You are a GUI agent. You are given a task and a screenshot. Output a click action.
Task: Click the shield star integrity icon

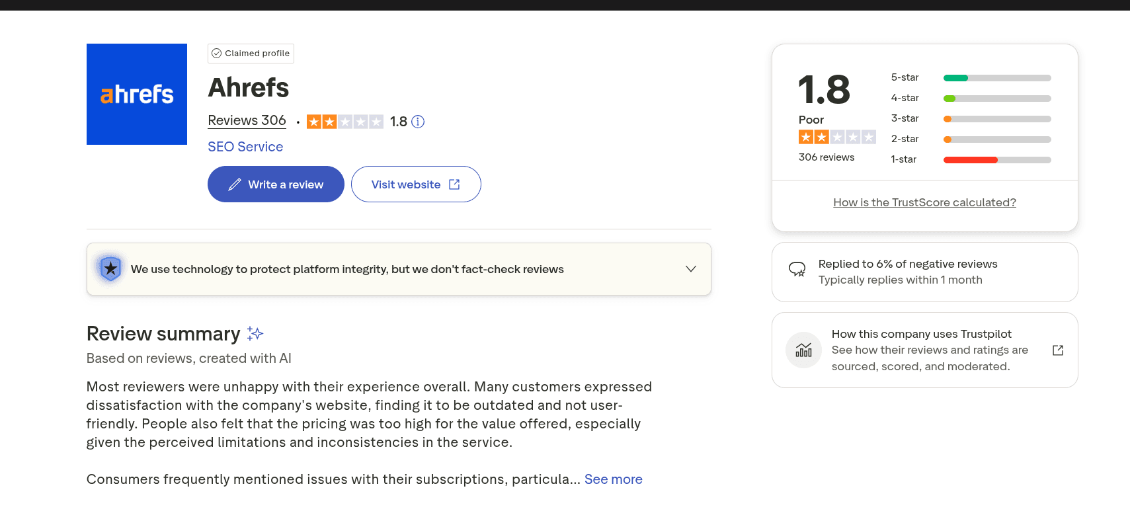coord(110,268)
